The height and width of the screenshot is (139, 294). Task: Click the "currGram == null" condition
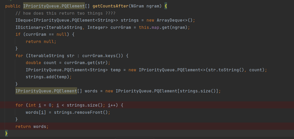[46, 34]
